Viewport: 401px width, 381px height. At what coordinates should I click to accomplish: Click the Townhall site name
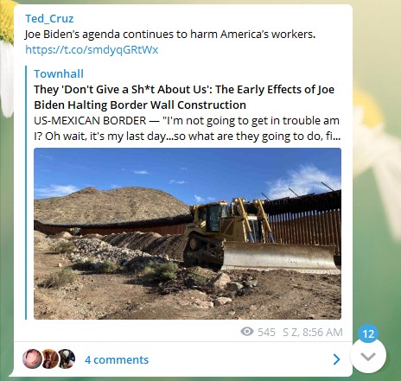click(59, 74)
